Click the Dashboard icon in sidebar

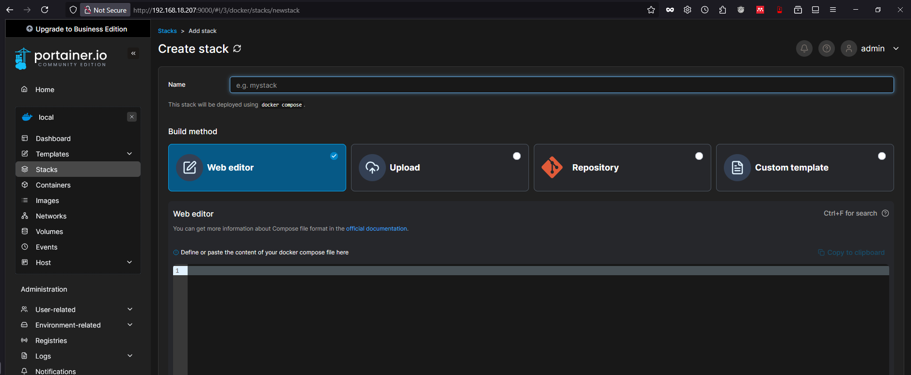pyautogui.click(x=25, y=138)
